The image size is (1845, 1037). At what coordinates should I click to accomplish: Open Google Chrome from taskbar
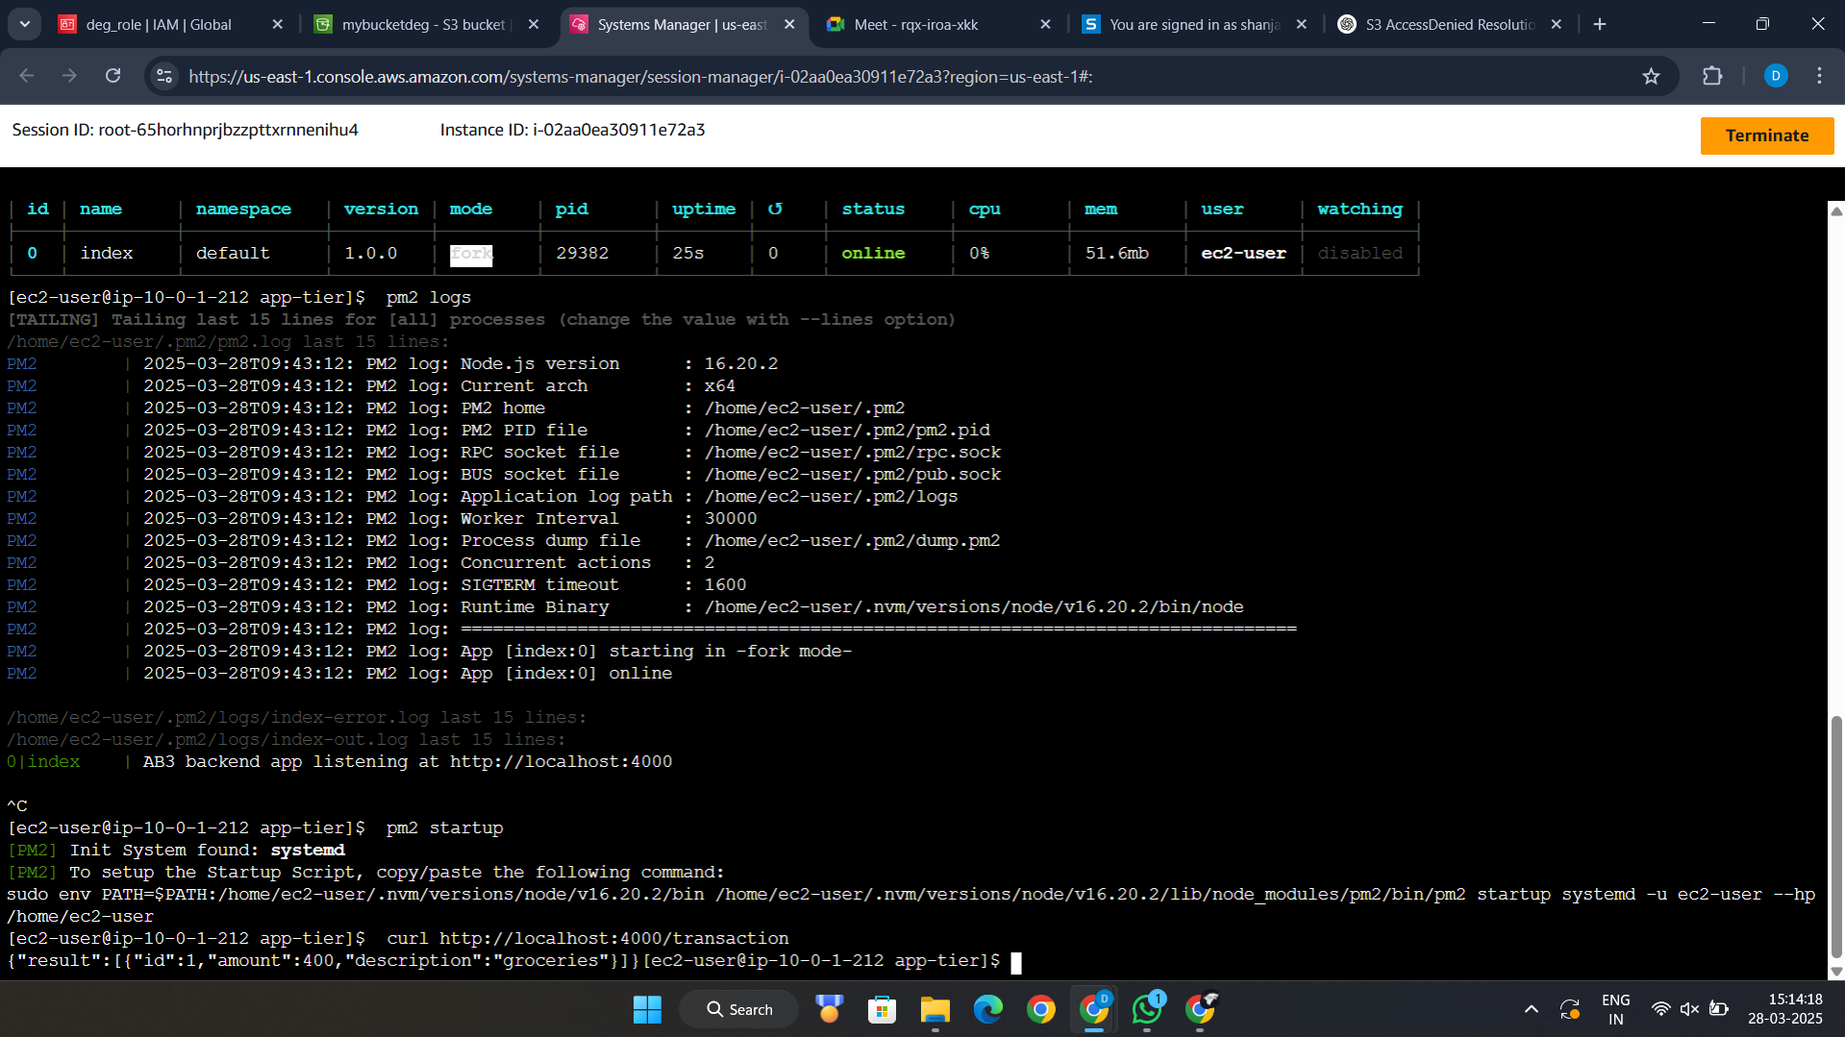click(1040, 1010)
